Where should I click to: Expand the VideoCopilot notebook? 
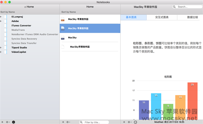coord(1,52)
